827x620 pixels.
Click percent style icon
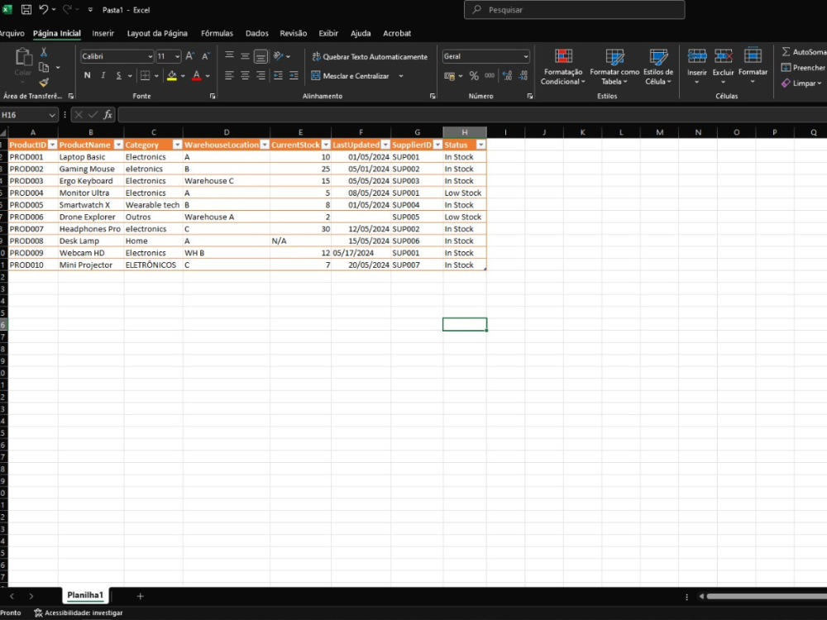click(x=474, y=76)
